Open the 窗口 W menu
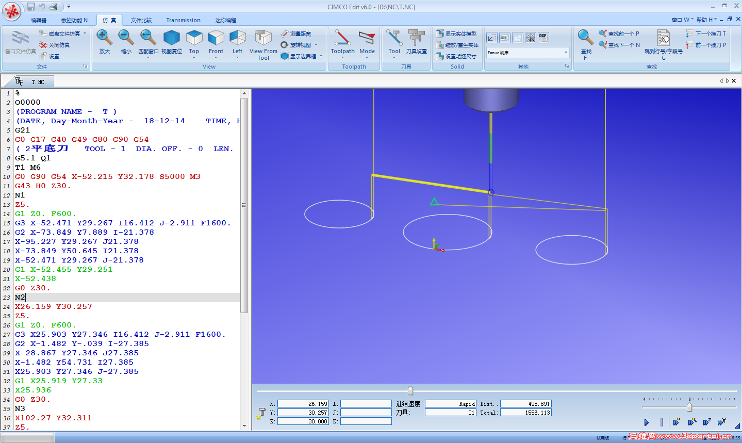This screenshot has height=443, width=742. 682,20
